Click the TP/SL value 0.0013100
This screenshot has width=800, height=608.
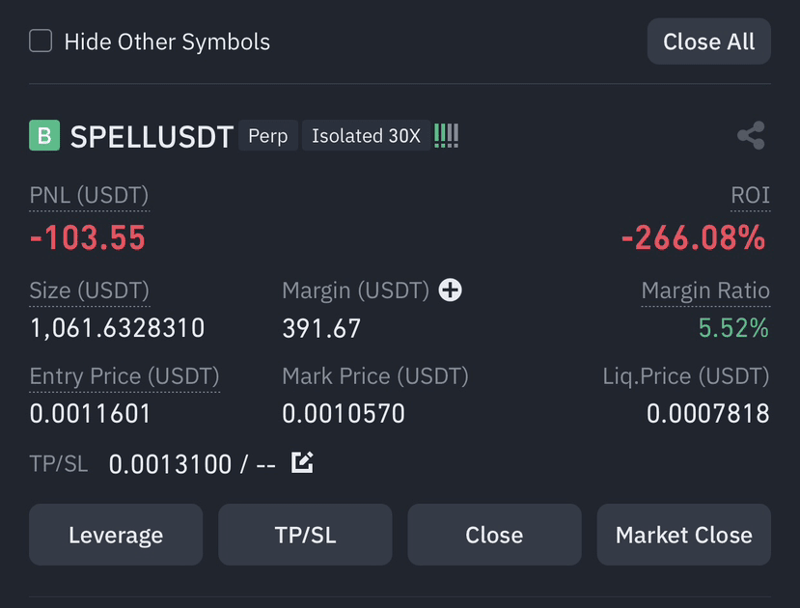pyautogui.click(x=170, y=464)
